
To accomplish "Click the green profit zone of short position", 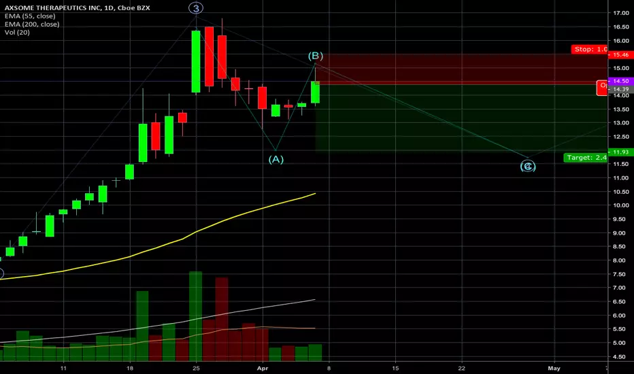I will pos(461,117).
